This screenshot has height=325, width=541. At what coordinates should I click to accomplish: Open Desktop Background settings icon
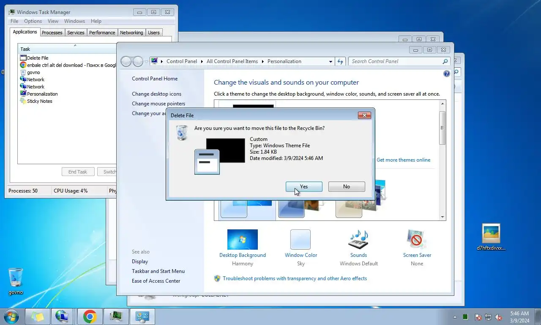click(x=243, y=240)
